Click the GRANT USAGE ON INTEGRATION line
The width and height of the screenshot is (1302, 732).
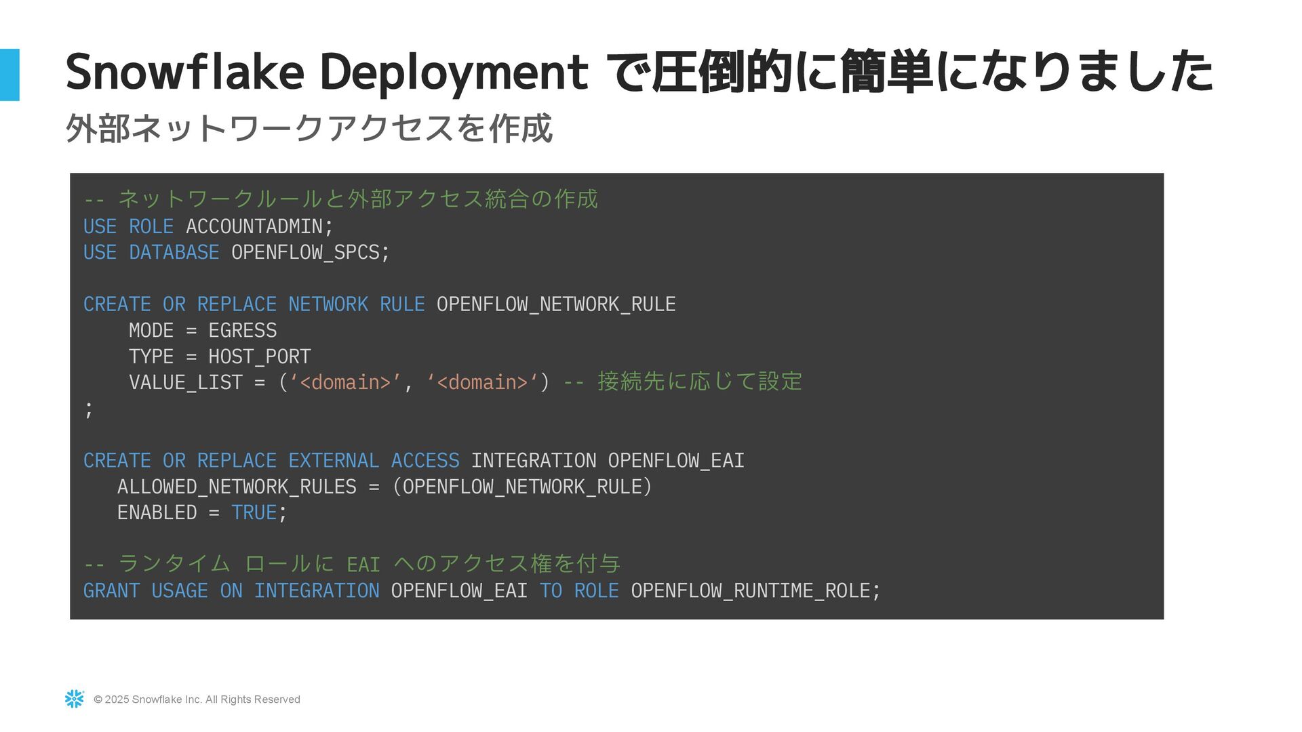pyautogui.click(x=481, y=591)
